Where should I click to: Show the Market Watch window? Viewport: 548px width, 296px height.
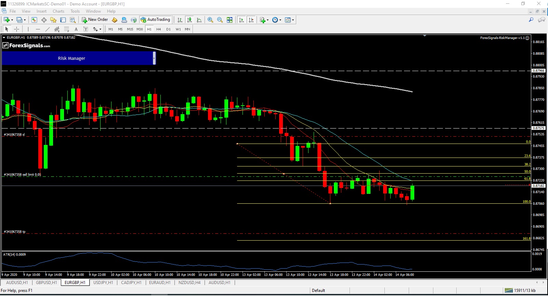tap(34, 20)
